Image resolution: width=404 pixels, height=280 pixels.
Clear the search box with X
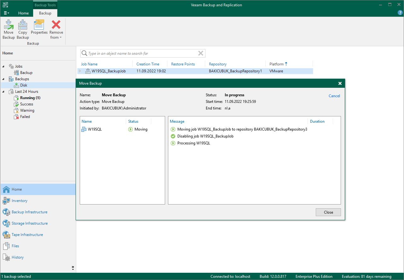(x=201, y=53)
